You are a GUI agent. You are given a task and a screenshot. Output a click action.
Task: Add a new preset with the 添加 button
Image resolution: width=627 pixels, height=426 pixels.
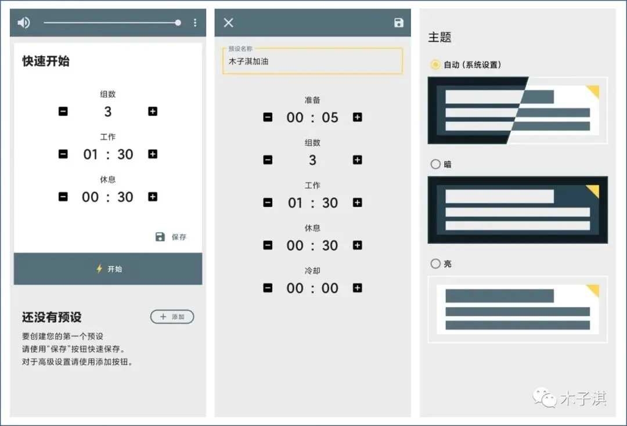pyautogui.click(x=172, y=316)
